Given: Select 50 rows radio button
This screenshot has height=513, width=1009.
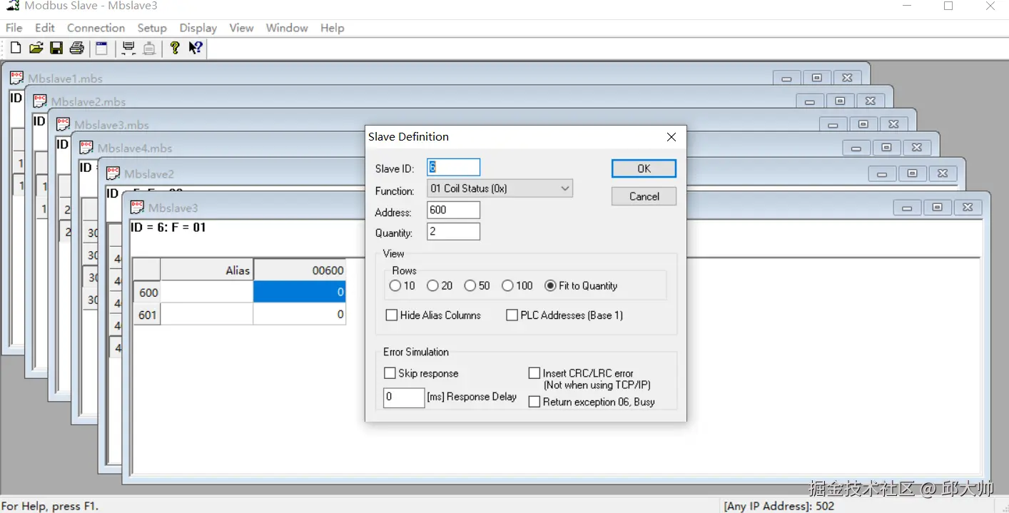Looking at the screenshot, I should (x=470, y=285).
